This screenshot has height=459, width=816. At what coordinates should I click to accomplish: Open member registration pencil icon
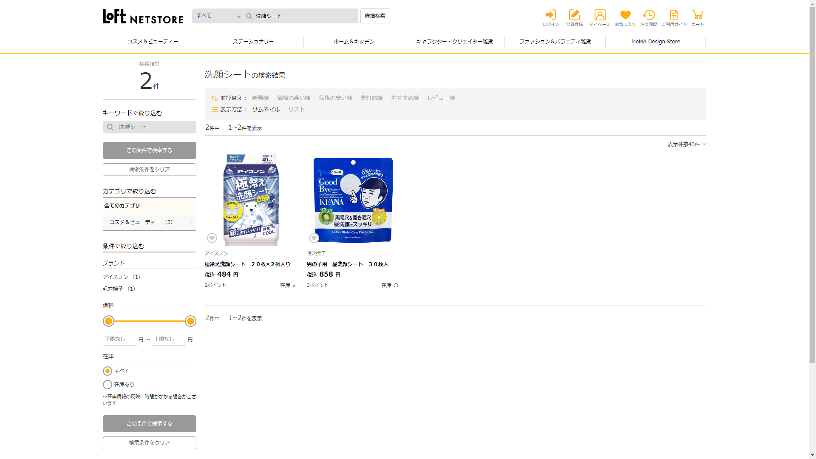(574, 15)
